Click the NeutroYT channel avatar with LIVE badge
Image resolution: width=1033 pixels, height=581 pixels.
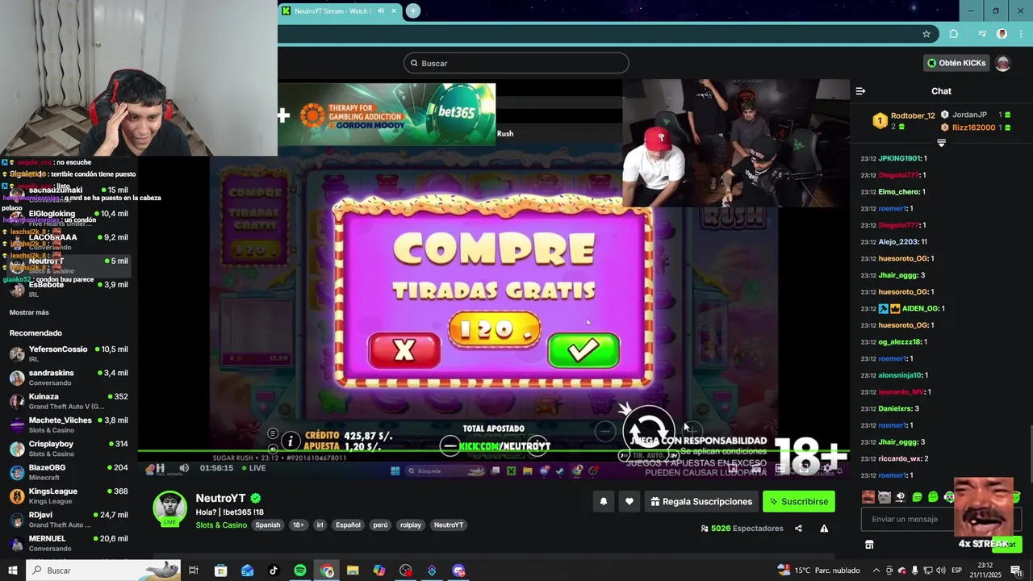click(x=170, y=508)
